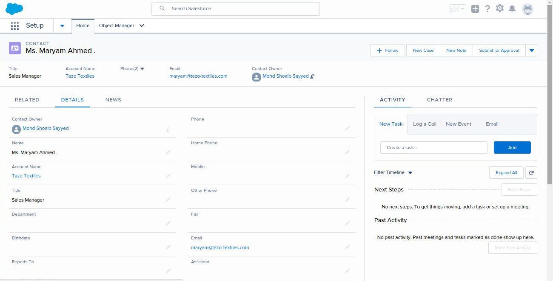
Task: Click the owner avatar icon in Details
Action: [16, 129]
